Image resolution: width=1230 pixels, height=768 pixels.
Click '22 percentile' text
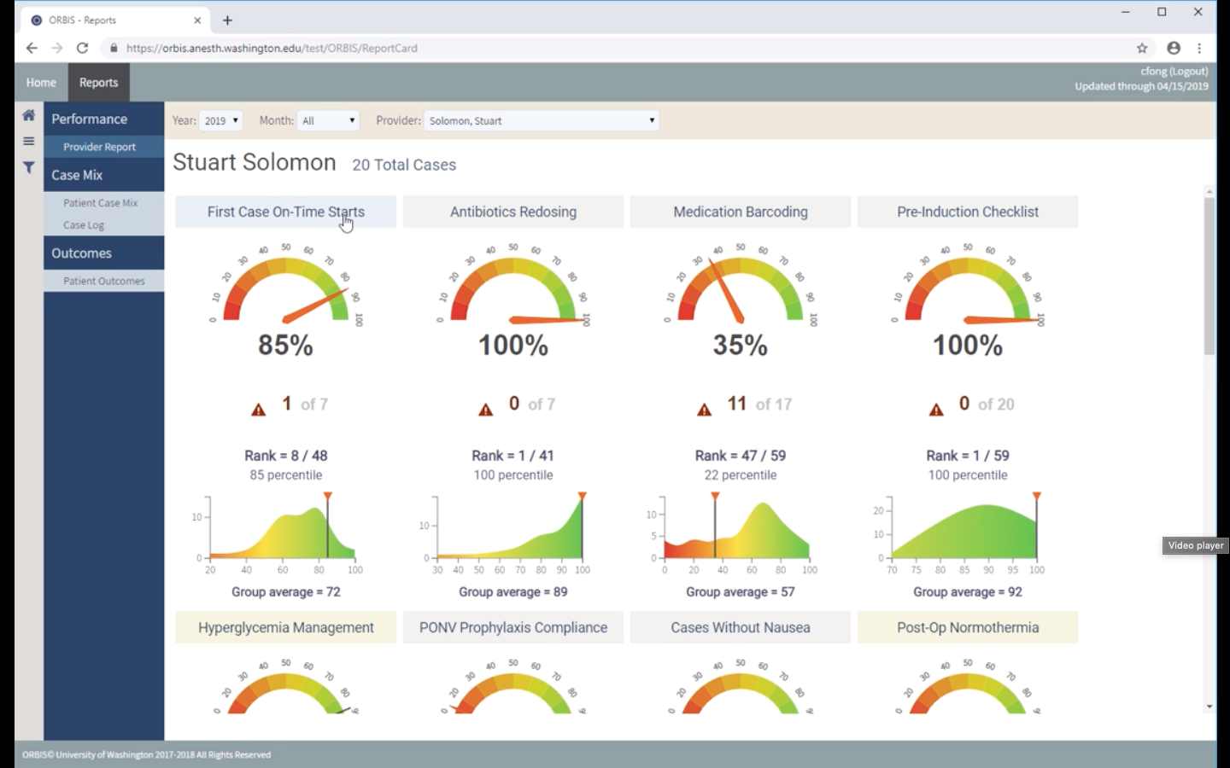click(741, 475)
